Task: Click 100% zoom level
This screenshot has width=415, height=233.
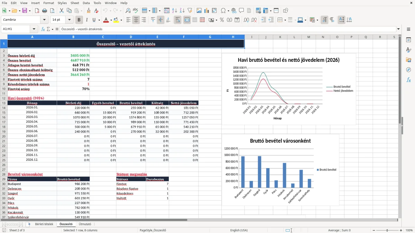Action: point(409,230)
